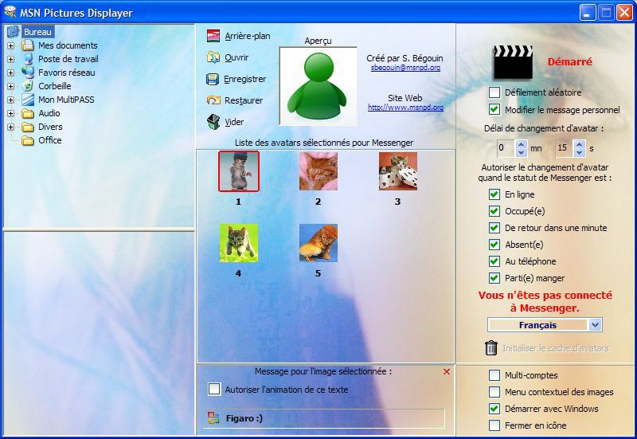Viewport: 637px width, 439px height.
Task: Click the Vider trash icon
Action: [213, 122]
